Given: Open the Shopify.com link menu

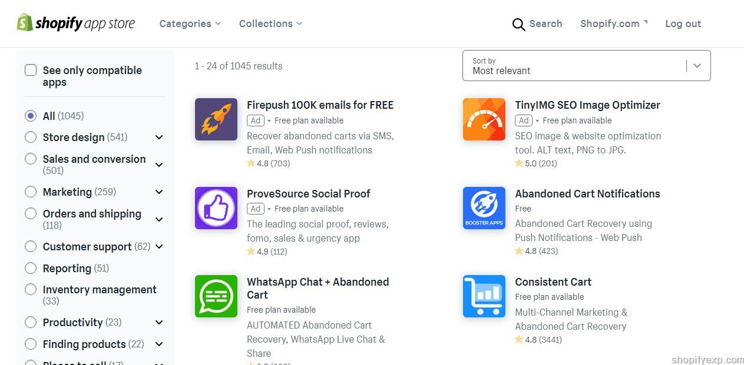Looking at the screenshot, I should click(x=614, y=24).
